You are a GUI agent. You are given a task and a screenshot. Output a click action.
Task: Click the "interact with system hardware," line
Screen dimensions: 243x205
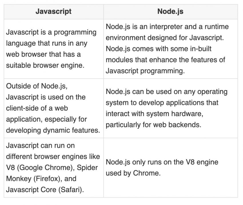(154, 114)
